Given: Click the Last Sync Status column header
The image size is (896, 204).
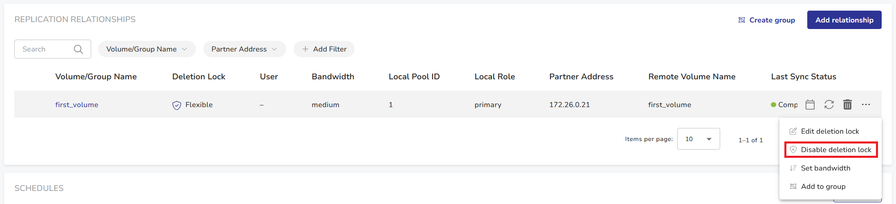Looking at the screenshot, I should pos(803,76).
